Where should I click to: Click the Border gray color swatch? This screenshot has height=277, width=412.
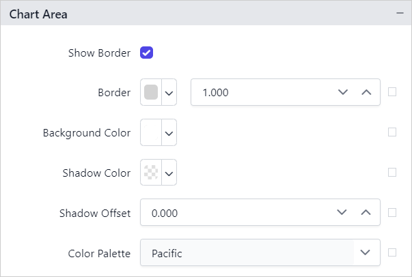coord(151,92)
